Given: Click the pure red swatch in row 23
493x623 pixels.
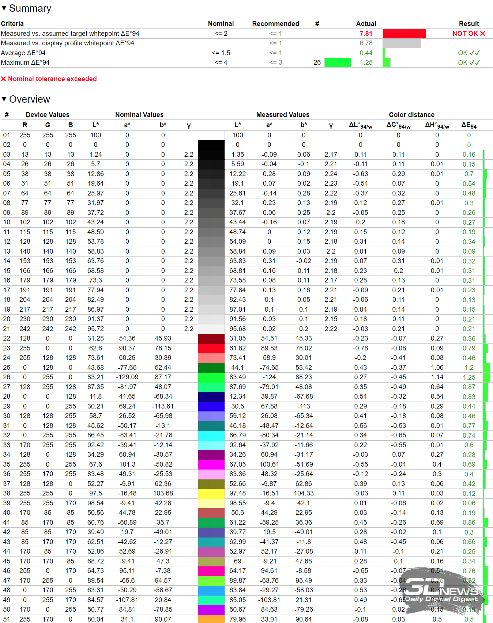Looking at the screenshot, I should 211,348.
